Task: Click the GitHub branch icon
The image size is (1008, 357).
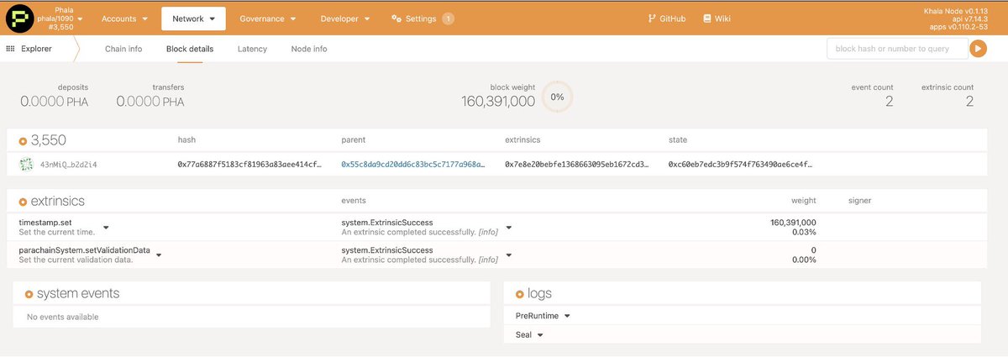Action: tap(652, 18)
